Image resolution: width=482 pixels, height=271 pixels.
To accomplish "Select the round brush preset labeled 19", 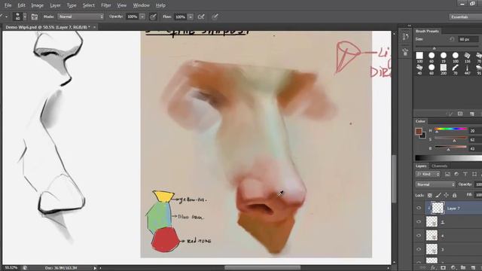I will [x=444, y=57].
